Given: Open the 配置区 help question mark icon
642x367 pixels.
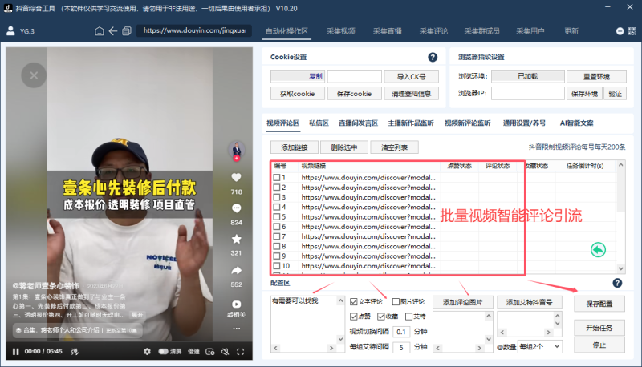Looking at the screenshot, I should click(617, 283).
